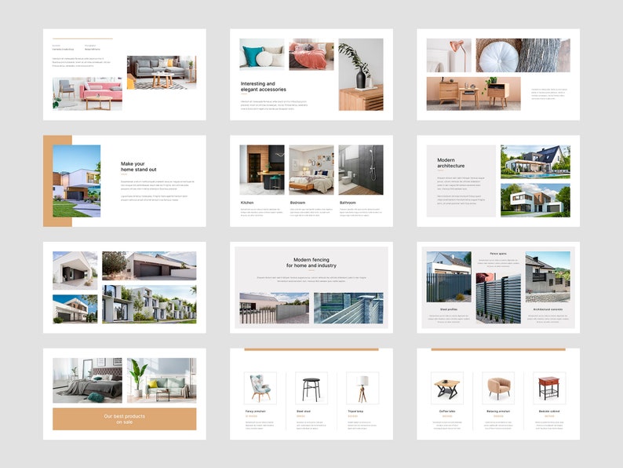Click the 'Fancy armchair' product name
Screen dimensions: 623x468
[256, 411]
